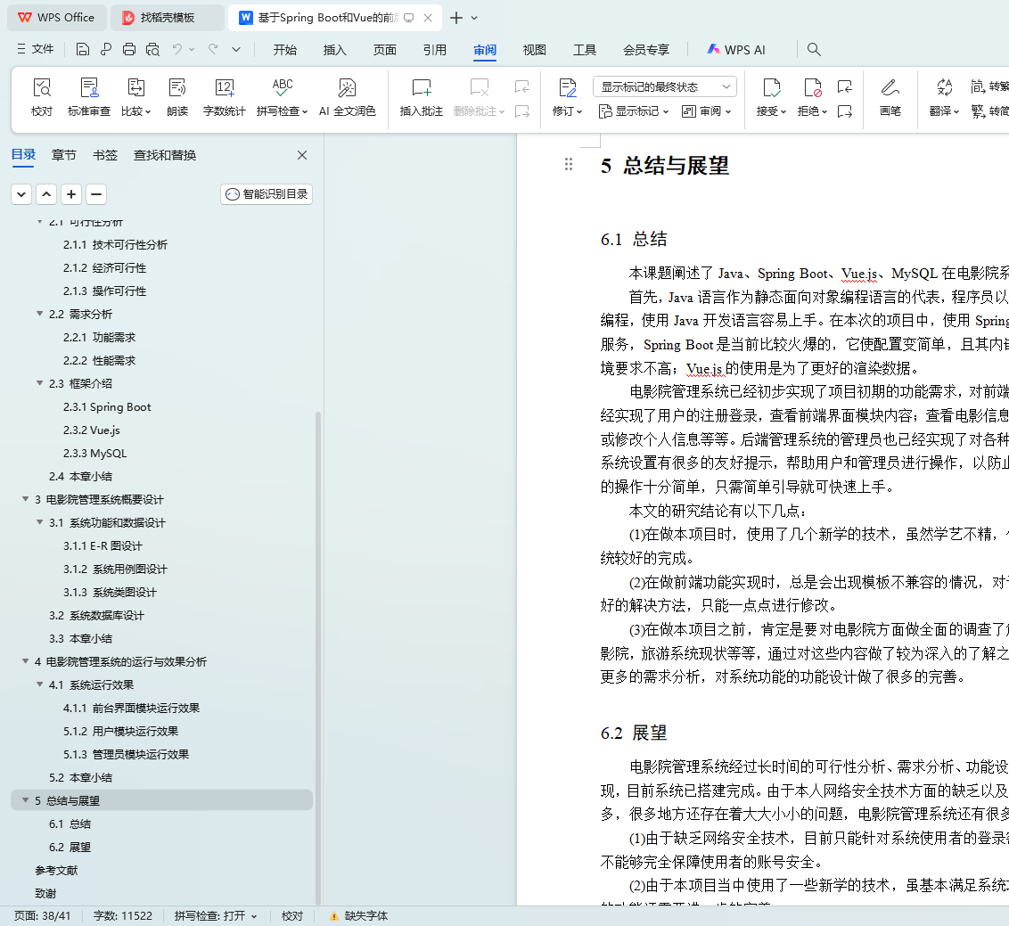Collapse 3 电影院管理系统概要设计 node

click(x=26, y=499)
